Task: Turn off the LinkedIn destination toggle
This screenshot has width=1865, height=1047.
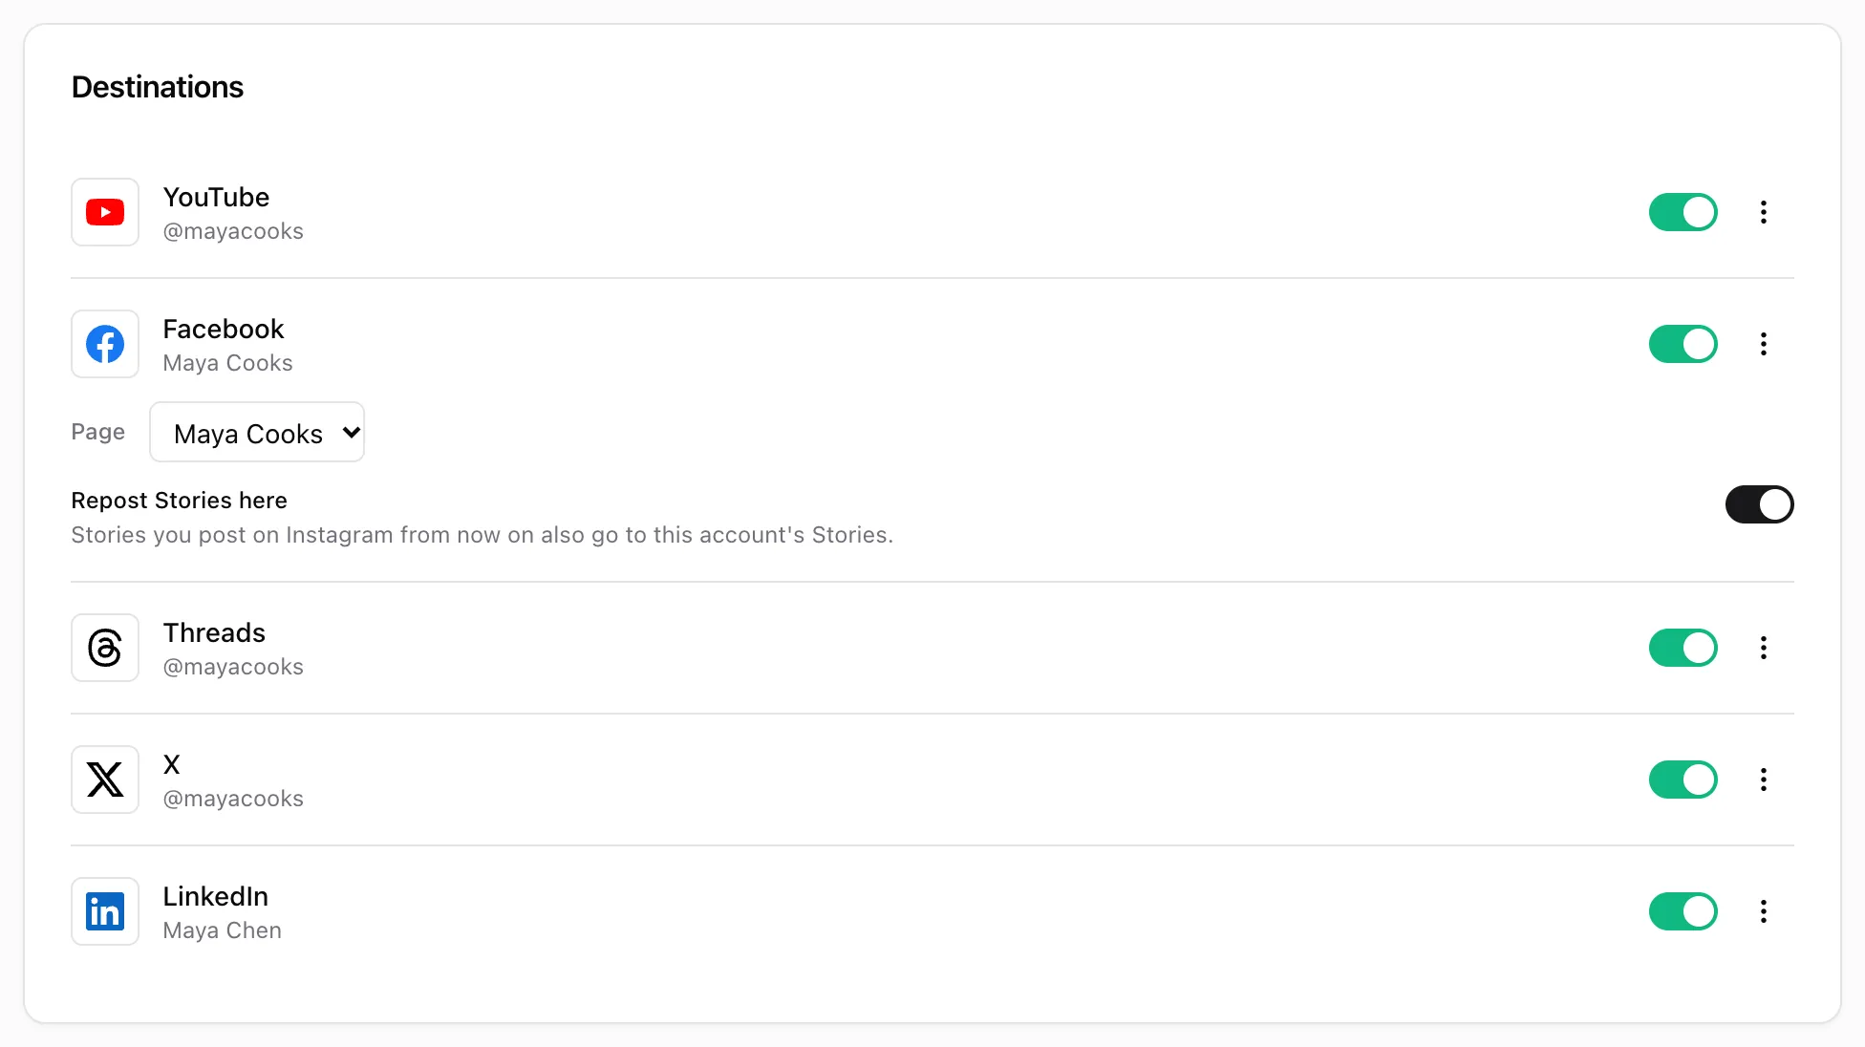Action: coord(1683,911)
